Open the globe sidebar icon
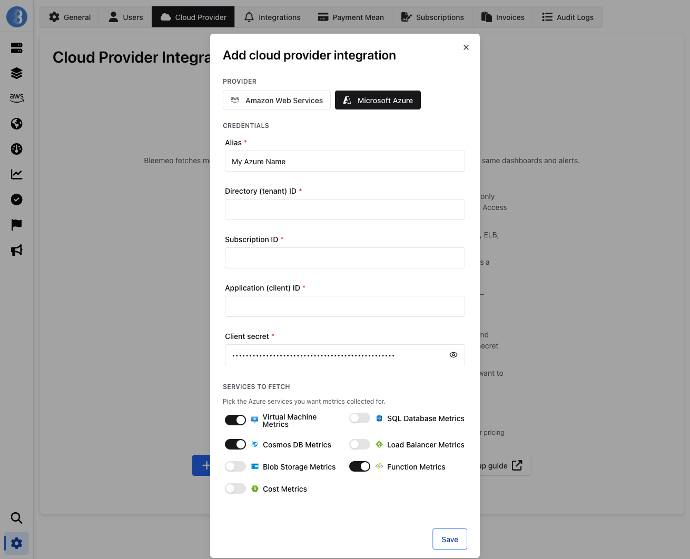The image size is (690, 559). tap(17, 124)
